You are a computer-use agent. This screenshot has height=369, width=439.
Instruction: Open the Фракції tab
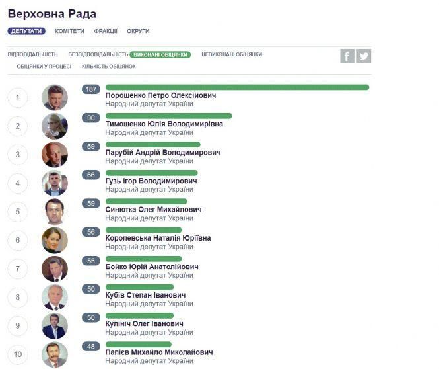[106, 31]
